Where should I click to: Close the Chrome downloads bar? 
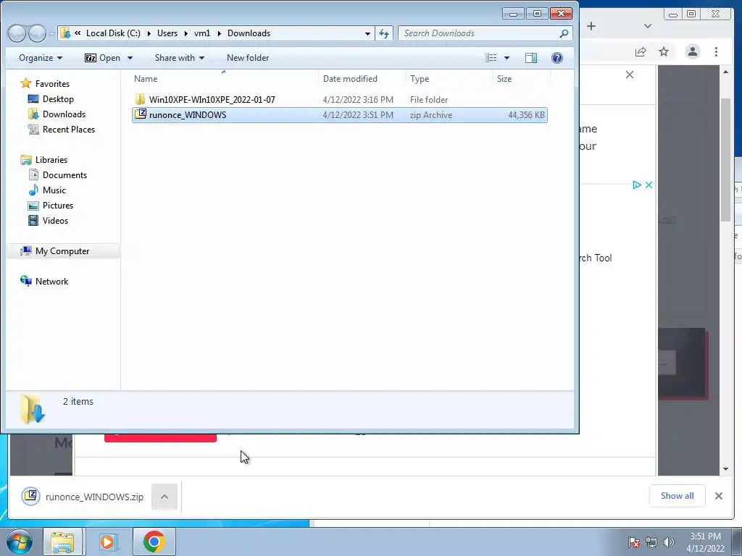pos(718,496)
